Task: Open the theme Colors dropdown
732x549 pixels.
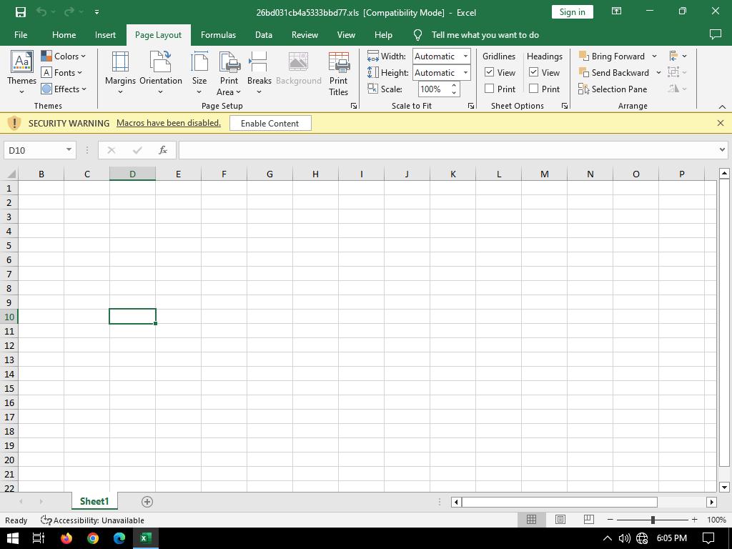Action: (64, 56)
